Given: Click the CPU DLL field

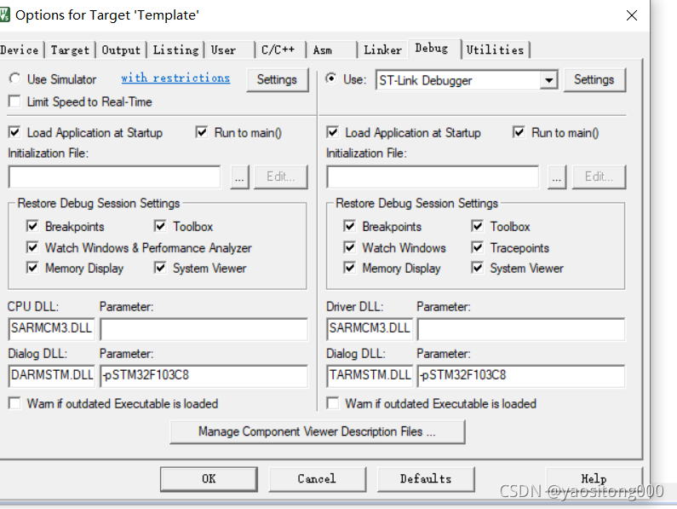Looking at the screenshot, I should pyautogui.click(x=51, y=328).
